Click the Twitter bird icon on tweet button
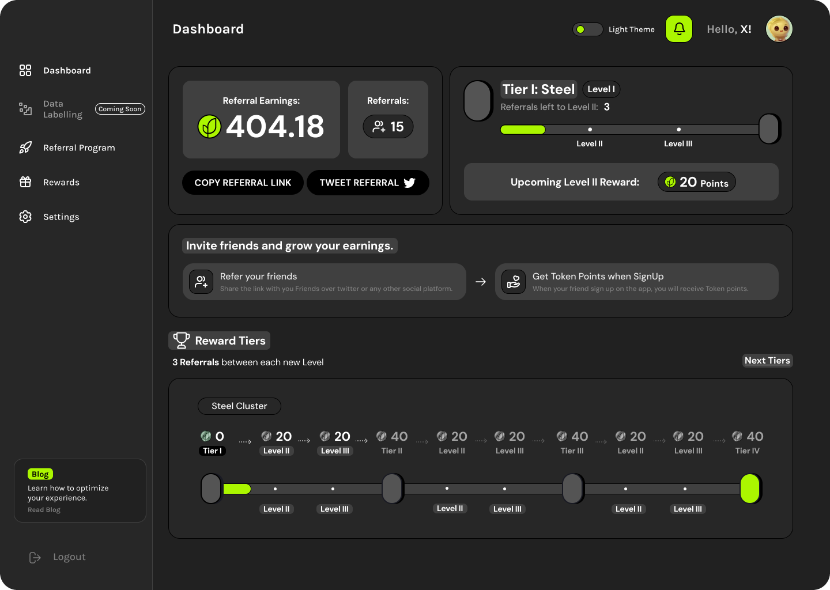The height and width of the screenshot is (590, 830). point(409,183)
